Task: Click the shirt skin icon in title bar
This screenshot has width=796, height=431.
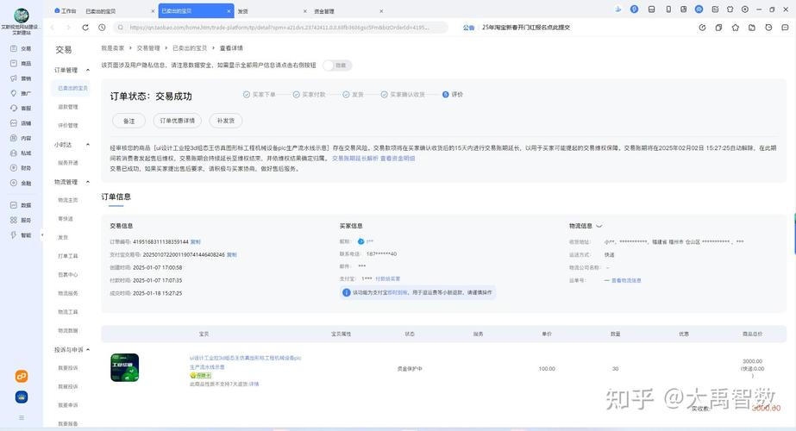Action: pos(730,9)
